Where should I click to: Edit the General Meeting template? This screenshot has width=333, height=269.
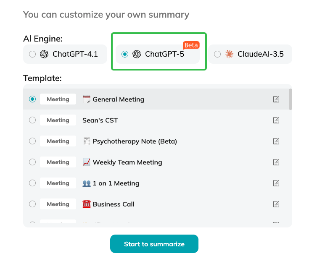tap(276, 99)
